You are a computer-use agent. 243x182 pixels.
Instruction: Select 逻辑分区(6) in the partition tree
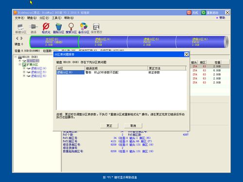tap(38, 76)
